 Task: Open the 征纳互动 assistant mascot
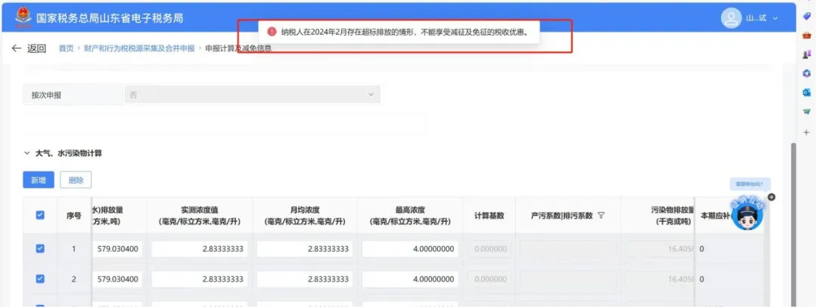pos(747,213)
